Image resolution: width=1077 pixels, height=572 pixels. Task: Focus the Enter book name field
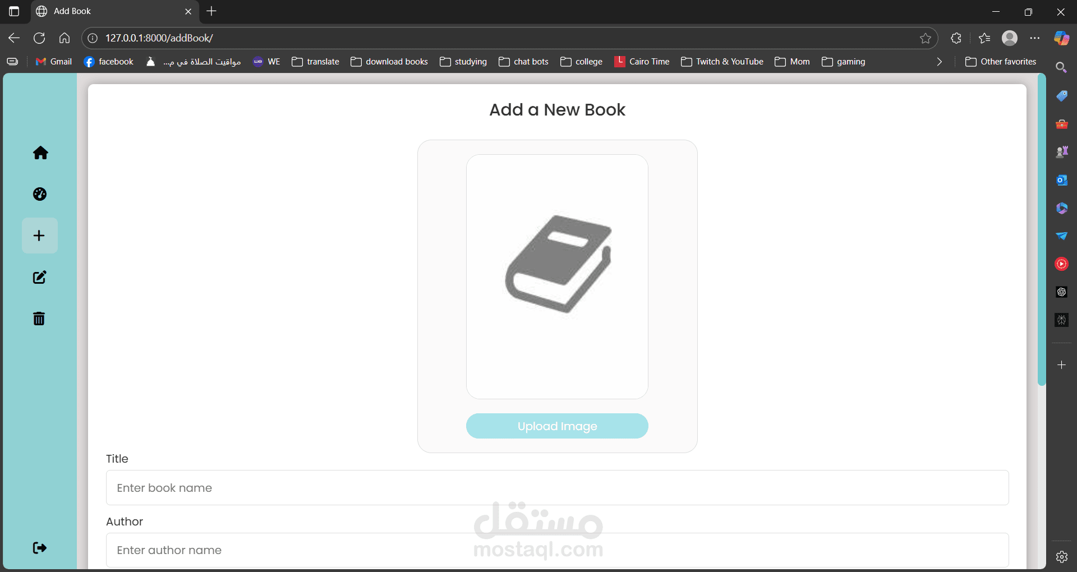557,488
